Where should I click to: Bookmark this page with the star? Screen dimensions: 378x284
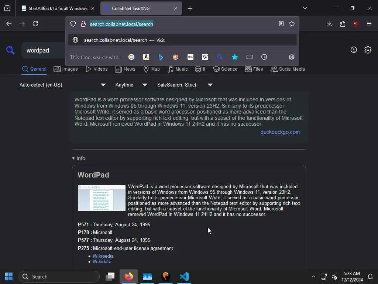pos(292,24)
